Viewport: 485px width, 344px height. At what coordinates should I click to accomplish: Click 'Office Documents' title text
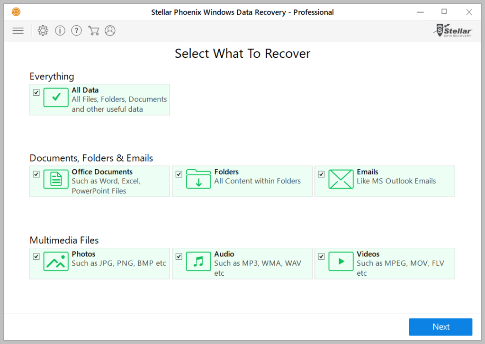[102, 172]
